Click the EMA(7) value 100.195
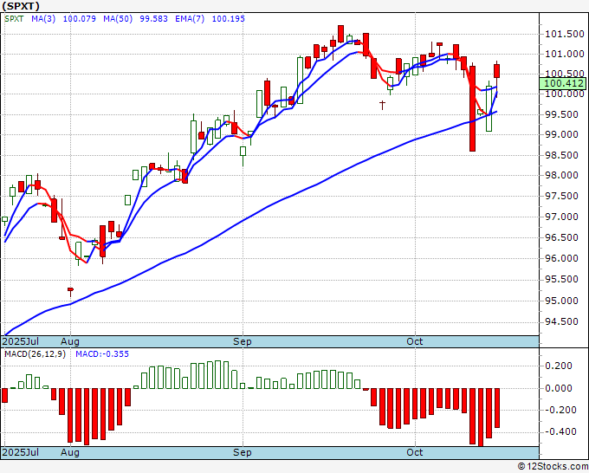Screen dimensions: 589x473 (x=229, y=19)
